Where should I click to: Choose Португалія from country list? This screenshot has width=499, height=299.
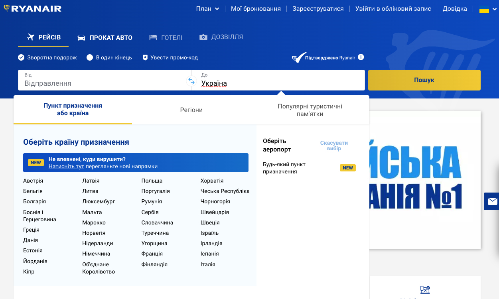[156, 191]
